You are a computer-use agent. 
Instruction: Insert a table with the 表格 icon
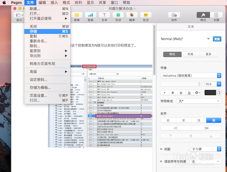tap(77, 15)
